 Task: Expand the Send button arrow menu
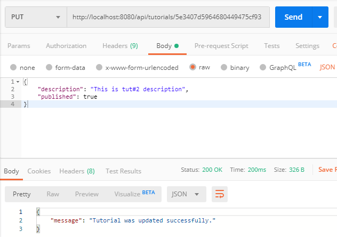320,17
